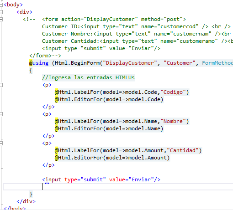Click the //Ingresa las entradas HTMLUs comment

point(88,77)
